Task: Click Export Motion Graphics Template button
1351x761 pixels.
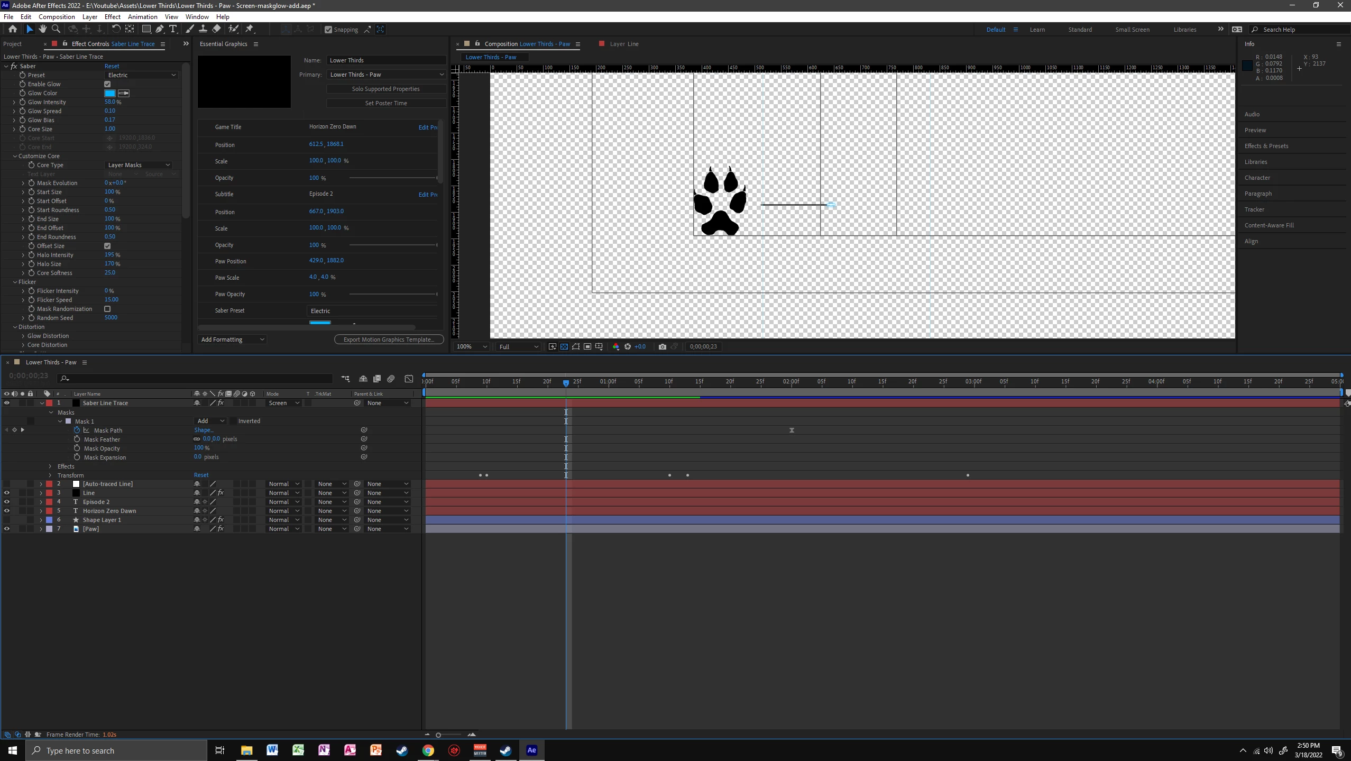Action: point(389,340)
